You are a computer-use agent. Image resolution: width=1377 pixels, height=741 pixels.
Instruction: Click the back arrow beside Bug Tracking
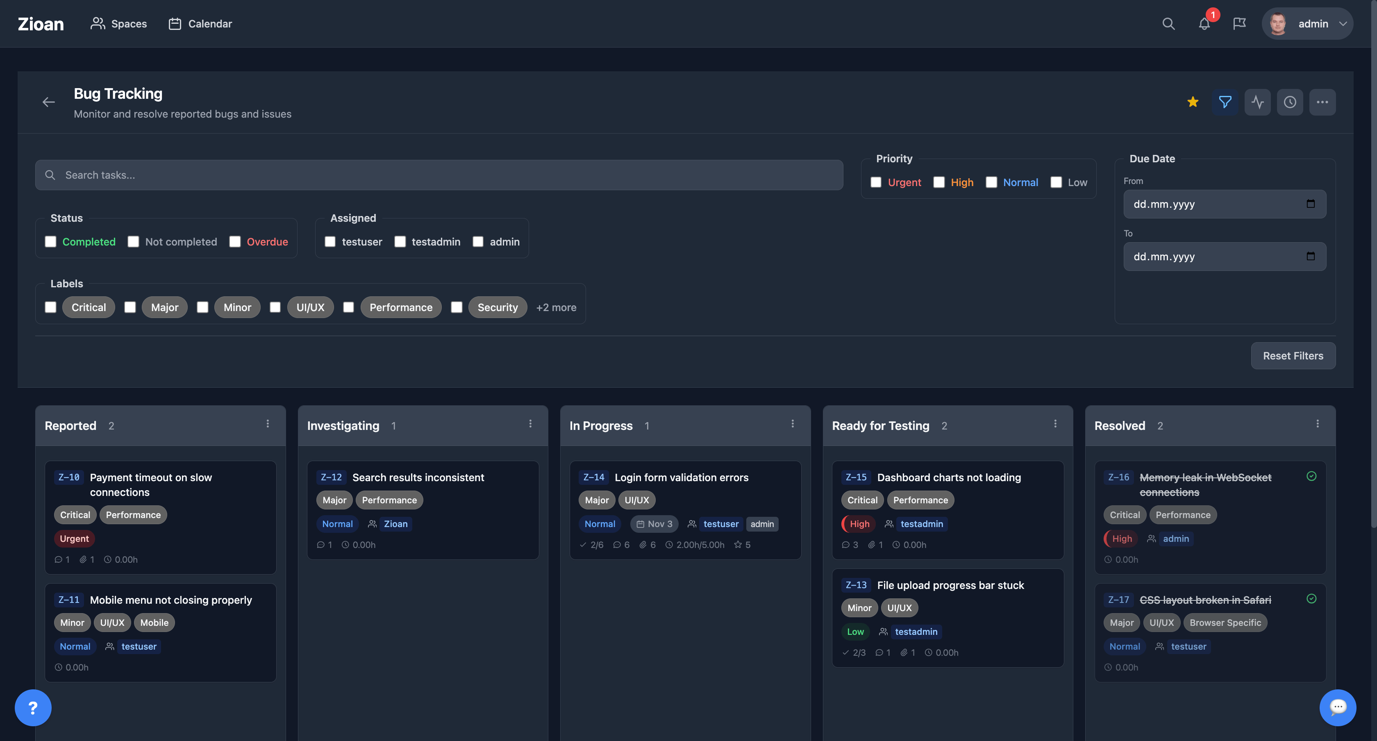point(49,102)
